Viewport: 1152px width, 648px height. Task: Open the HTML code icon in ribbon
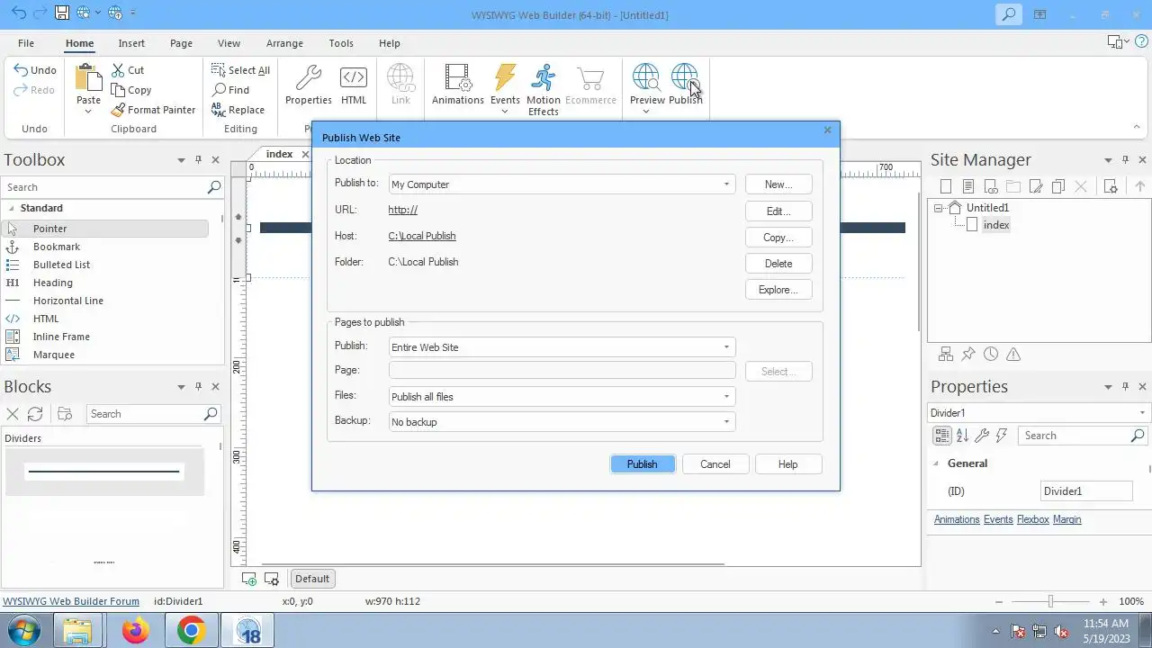click(354, 77)
